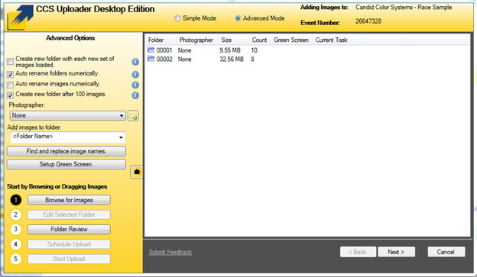Click 'Candid Color Systems - Race Sample' text

coord(404,8)
